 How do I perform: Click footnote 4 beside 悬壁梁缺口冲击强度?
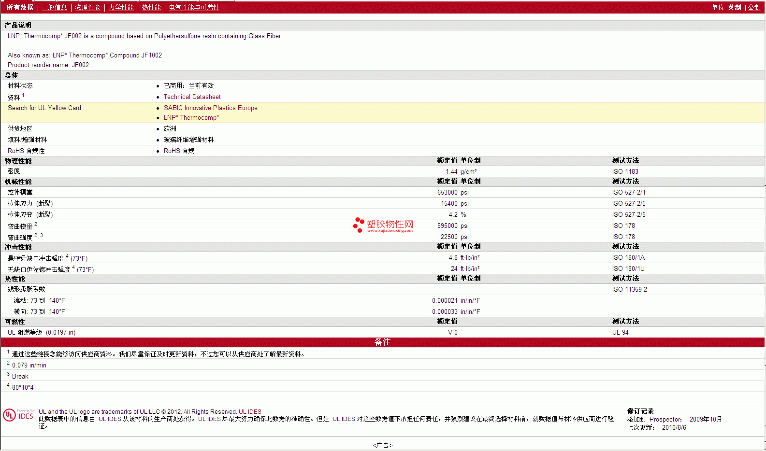pos(67,256)
